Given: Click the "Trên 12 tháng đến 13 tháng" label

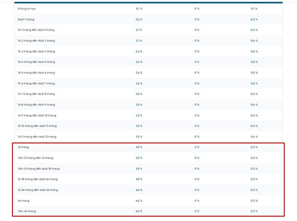Looking at the screenshot, I should [x=35, y=158].
